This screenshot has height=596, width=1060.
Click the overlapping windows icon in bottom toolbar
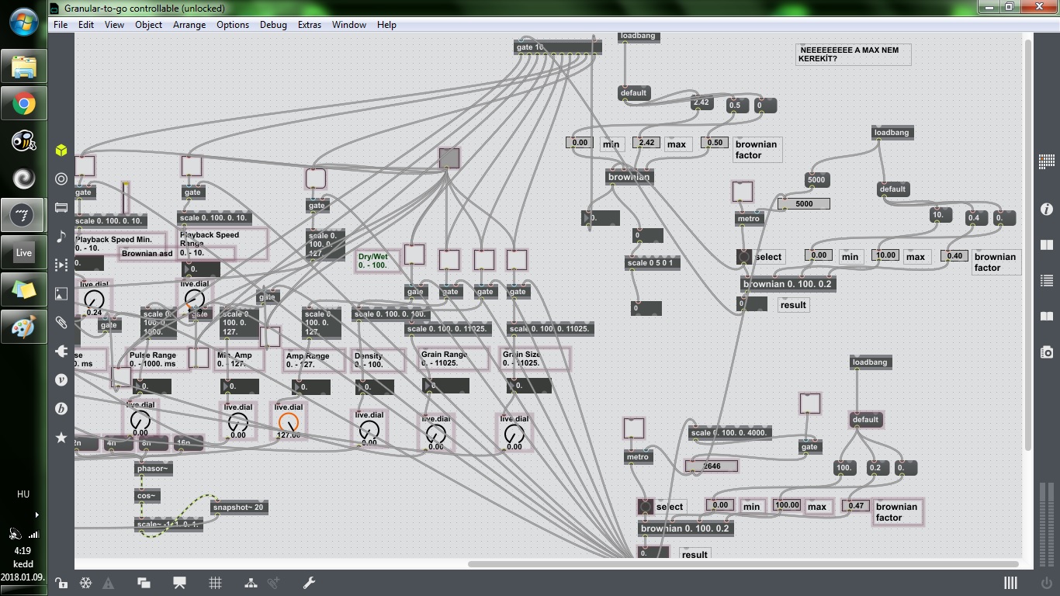tap(144, 583)
